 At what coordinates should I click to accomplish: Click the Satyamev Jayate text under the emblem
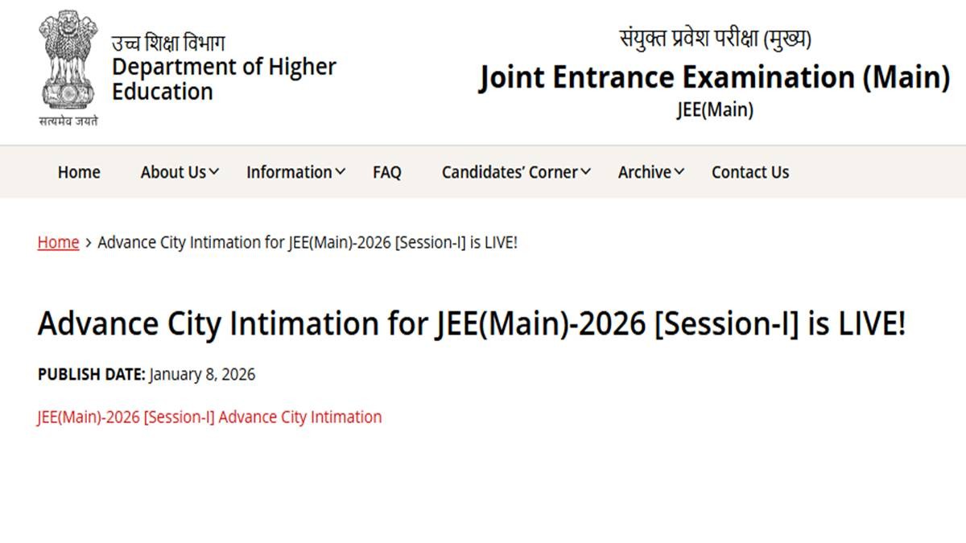68,121
